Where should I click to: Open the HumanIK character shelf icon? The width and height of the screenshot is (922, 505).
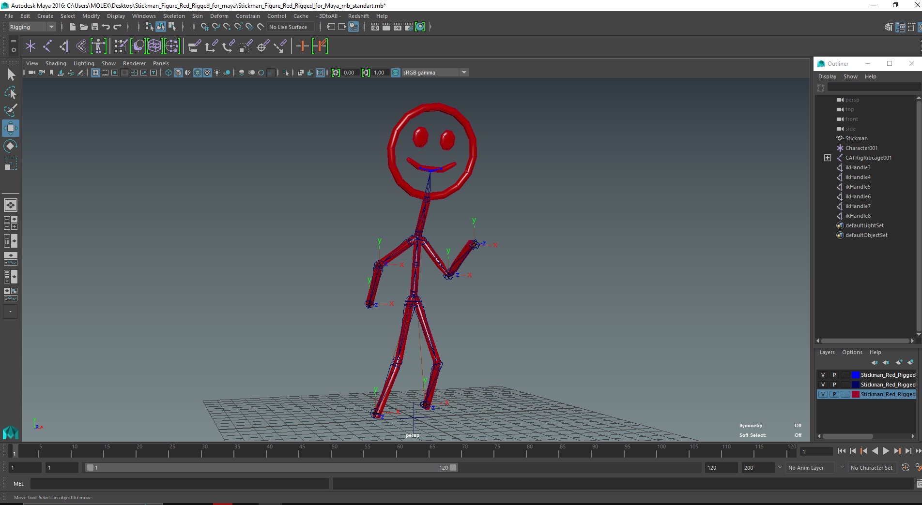coord(98,46)
